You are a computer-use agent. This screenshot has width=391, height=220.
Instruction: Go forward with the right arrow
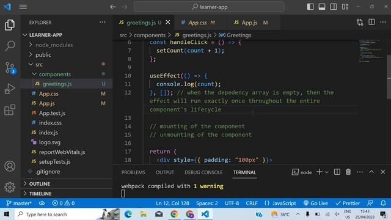coord(125,7)
